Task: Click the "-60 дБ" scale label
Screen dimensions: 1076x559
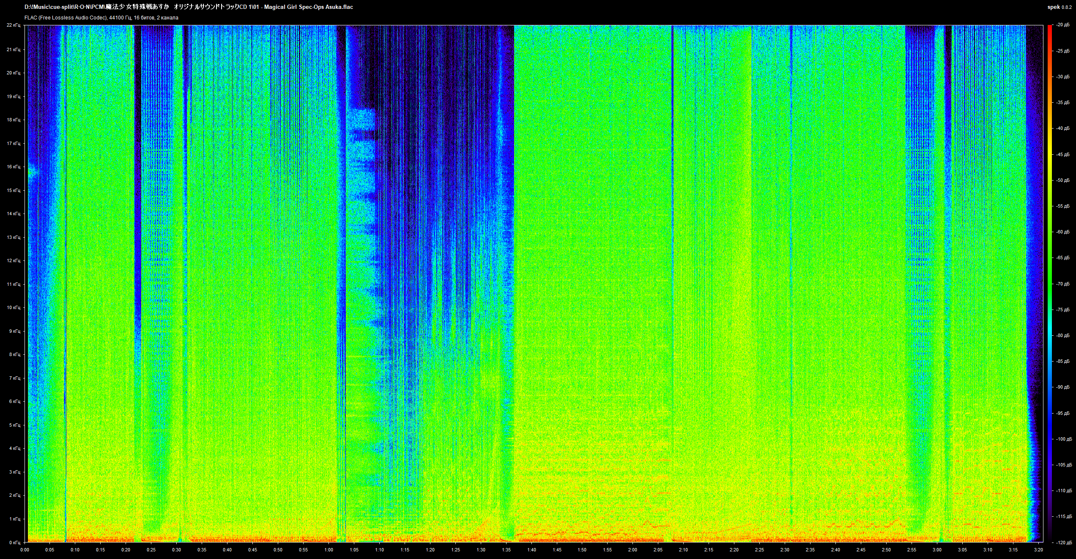Action: (1063, 232)
